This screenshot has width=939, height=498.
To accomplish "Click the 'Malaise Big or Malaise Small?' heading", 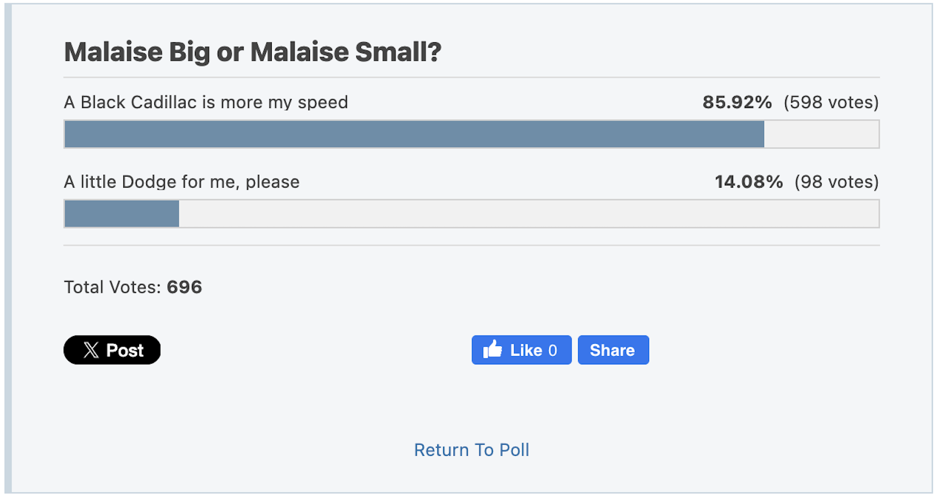I will click(252, 52).
